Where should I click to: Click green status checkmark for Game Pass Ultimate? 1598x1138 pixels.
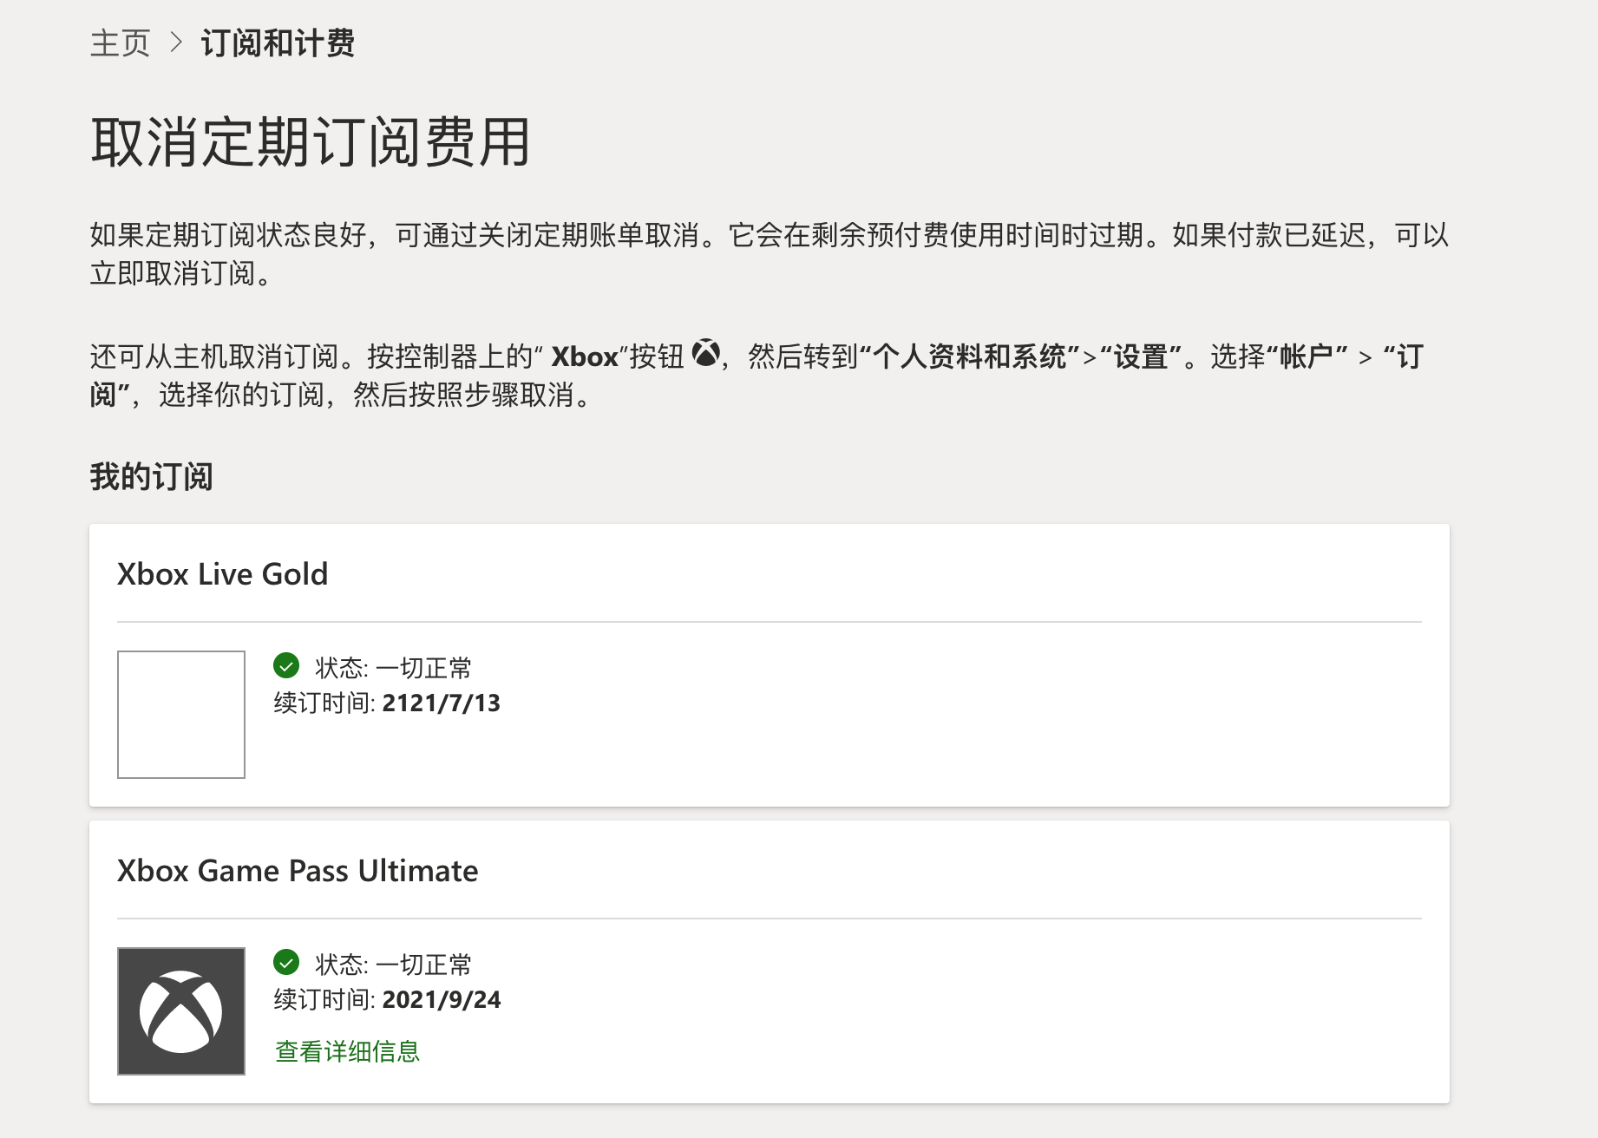(286, 962)
